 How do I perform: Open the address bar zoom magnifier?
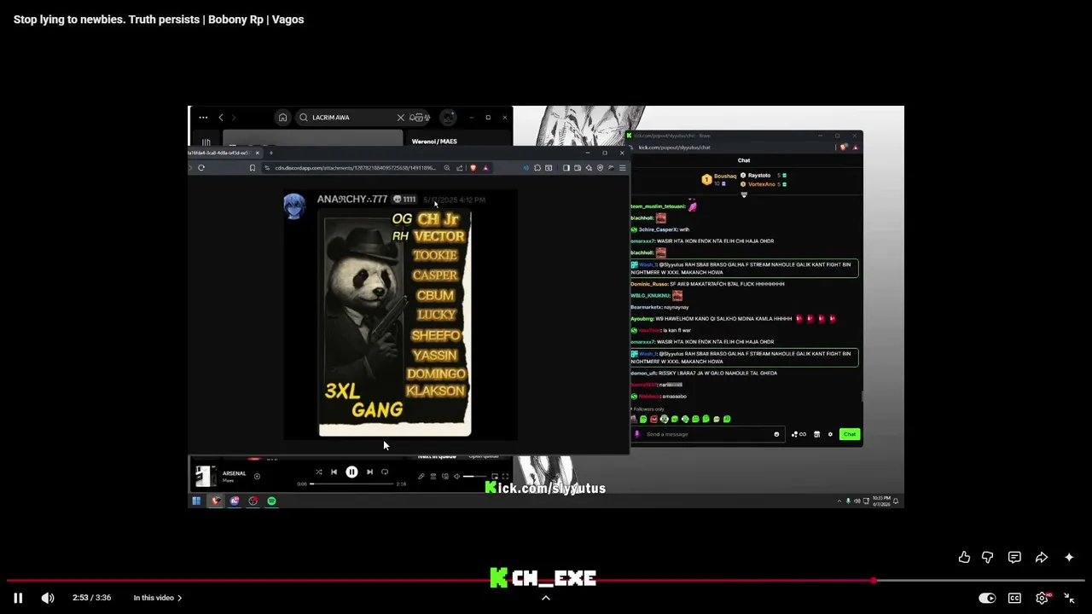[x=447, y=168]
